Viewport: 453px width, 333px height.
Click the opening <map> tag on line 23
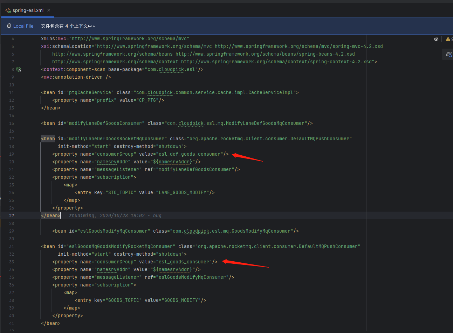[70, 185]
